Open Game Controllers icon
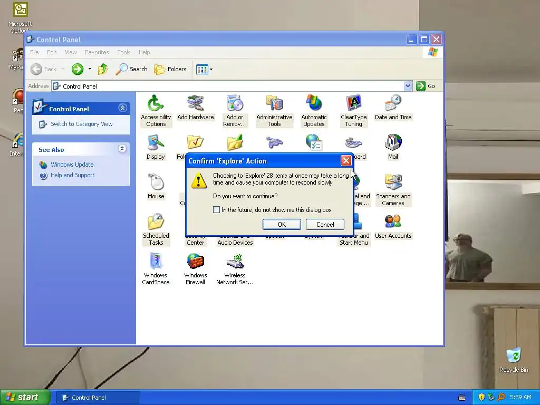This screenshot has width=540, height=405. (274, 142)
